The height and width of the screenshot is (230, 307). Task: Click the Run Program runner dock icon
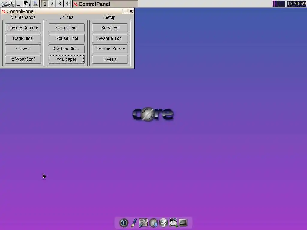(x=163, y=223)
